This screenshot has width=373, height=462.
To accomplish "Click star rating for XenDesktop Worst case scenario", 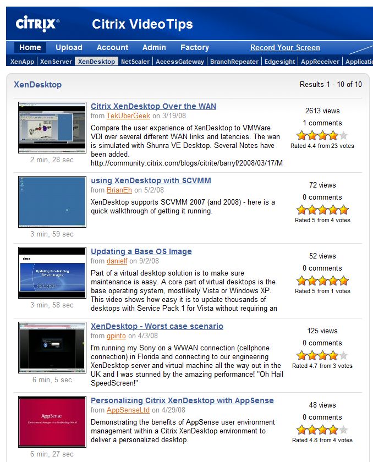I will [x=322, y=355].
